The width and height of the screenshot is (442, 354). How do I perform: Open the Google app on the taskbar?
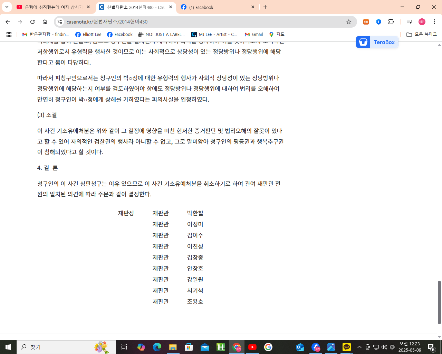pos(268,347)
